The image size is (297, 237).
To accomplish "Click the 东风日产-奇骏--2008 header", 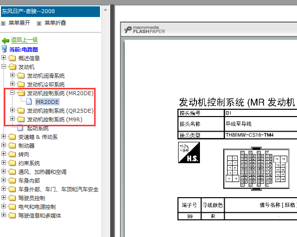I will point(50,12).
